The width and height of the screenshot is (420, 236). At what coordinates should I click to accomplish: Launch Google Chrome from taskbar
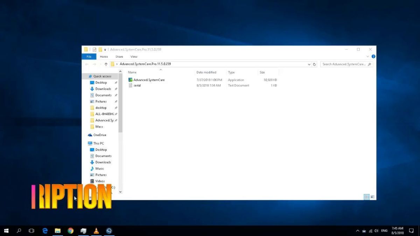[x=70, y=231]
